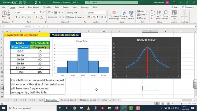Click the Save icon in title bar

pos(20,2)
